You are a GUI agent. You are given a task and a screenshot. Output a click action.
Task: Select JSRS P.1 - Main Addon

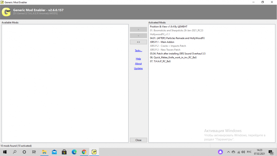162,42
